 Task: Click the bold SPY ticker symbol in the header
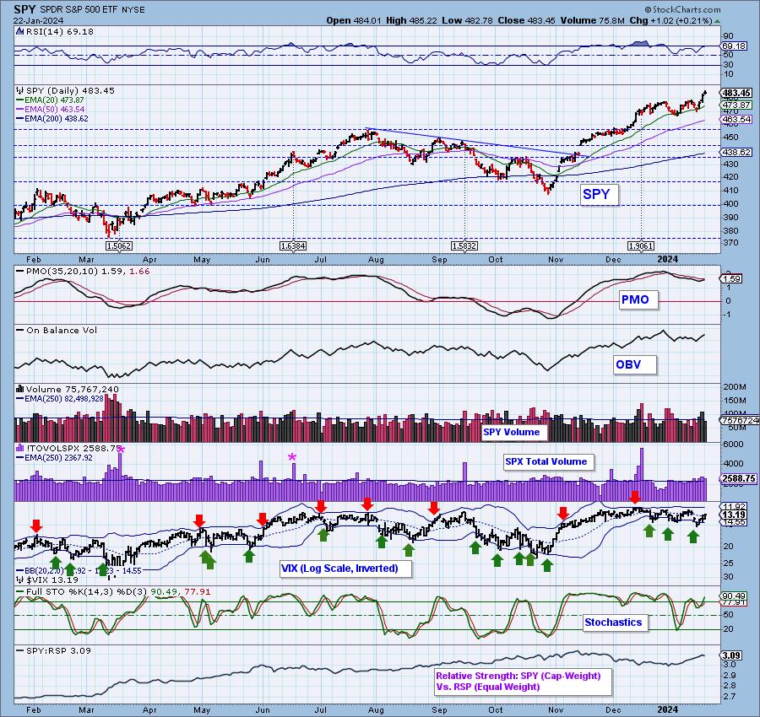(x=23, y=9)
